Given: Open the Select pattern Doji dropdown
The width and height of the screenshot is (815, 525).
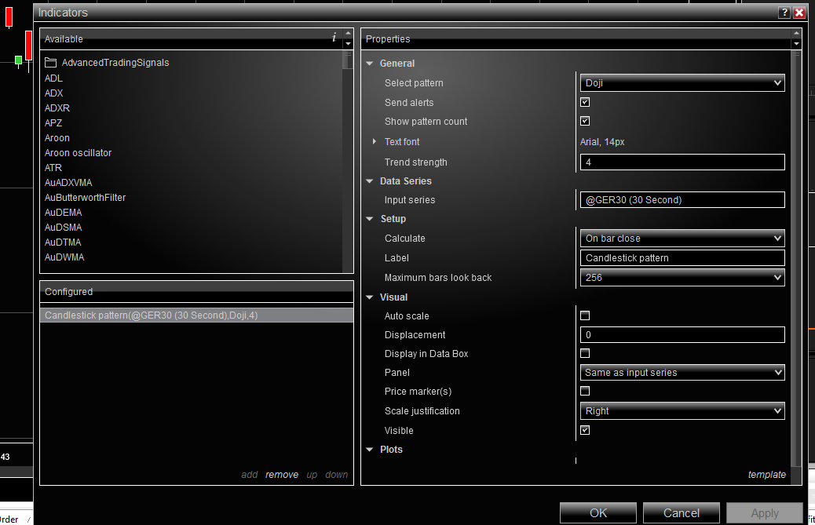Looking at the screenshot, I should [x=682, y=83].
